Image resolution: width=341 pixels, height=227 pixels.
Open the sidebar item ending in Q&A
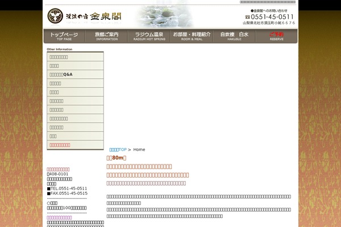click(75, 74)
